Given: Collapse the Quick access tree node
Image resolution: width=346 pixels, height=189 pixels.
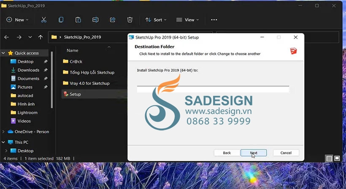Looking at the screenshot, I should coord(3,53).
